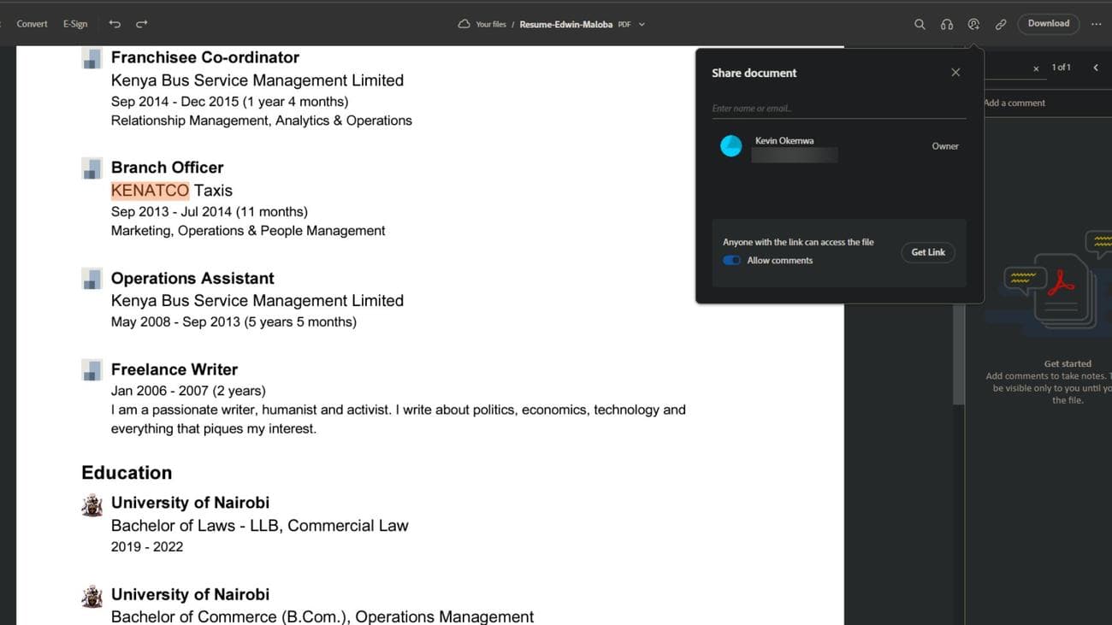The width and height of the screenshot is (1112, 625).
Task: Collapse the comments panel with the chevron
Action: pos(1096,67)
